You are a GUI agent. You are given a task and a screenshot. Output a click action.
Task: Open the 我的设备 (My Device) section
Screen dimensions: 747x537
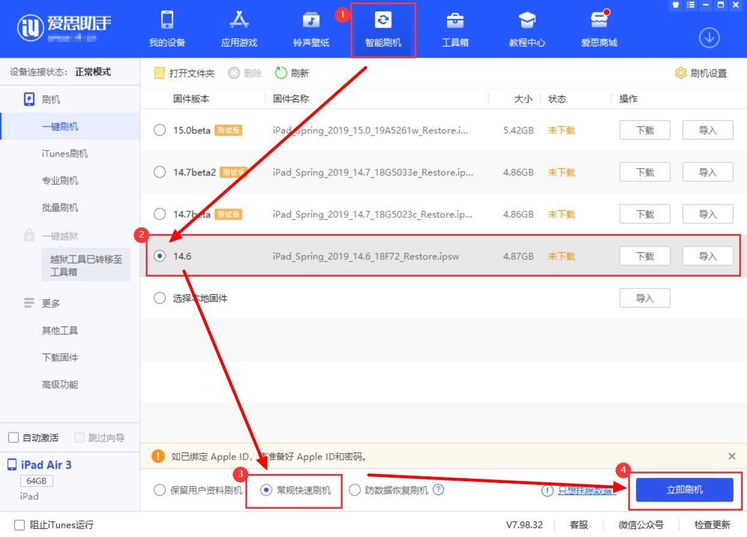[166, 28]
